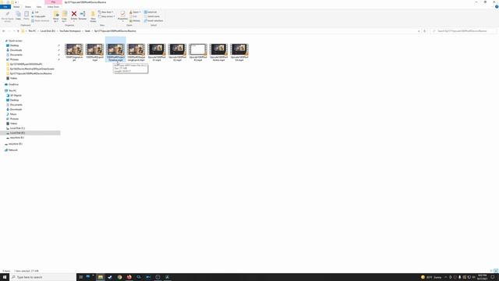Select the pinned Downloads under Quick access
499x281 pixels.
[x=16, y=50]
